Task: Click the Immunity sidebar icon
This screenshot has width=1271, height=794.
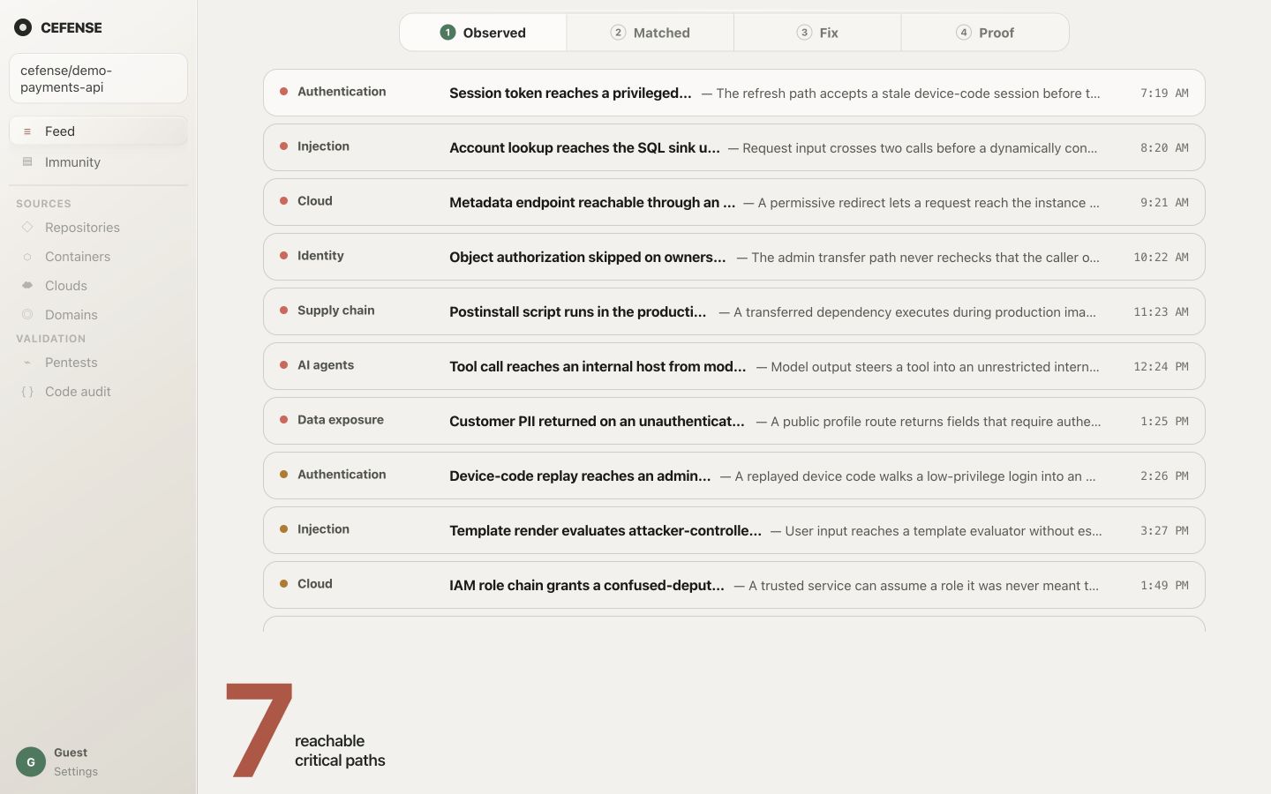Action: click(x=27, y=162)
